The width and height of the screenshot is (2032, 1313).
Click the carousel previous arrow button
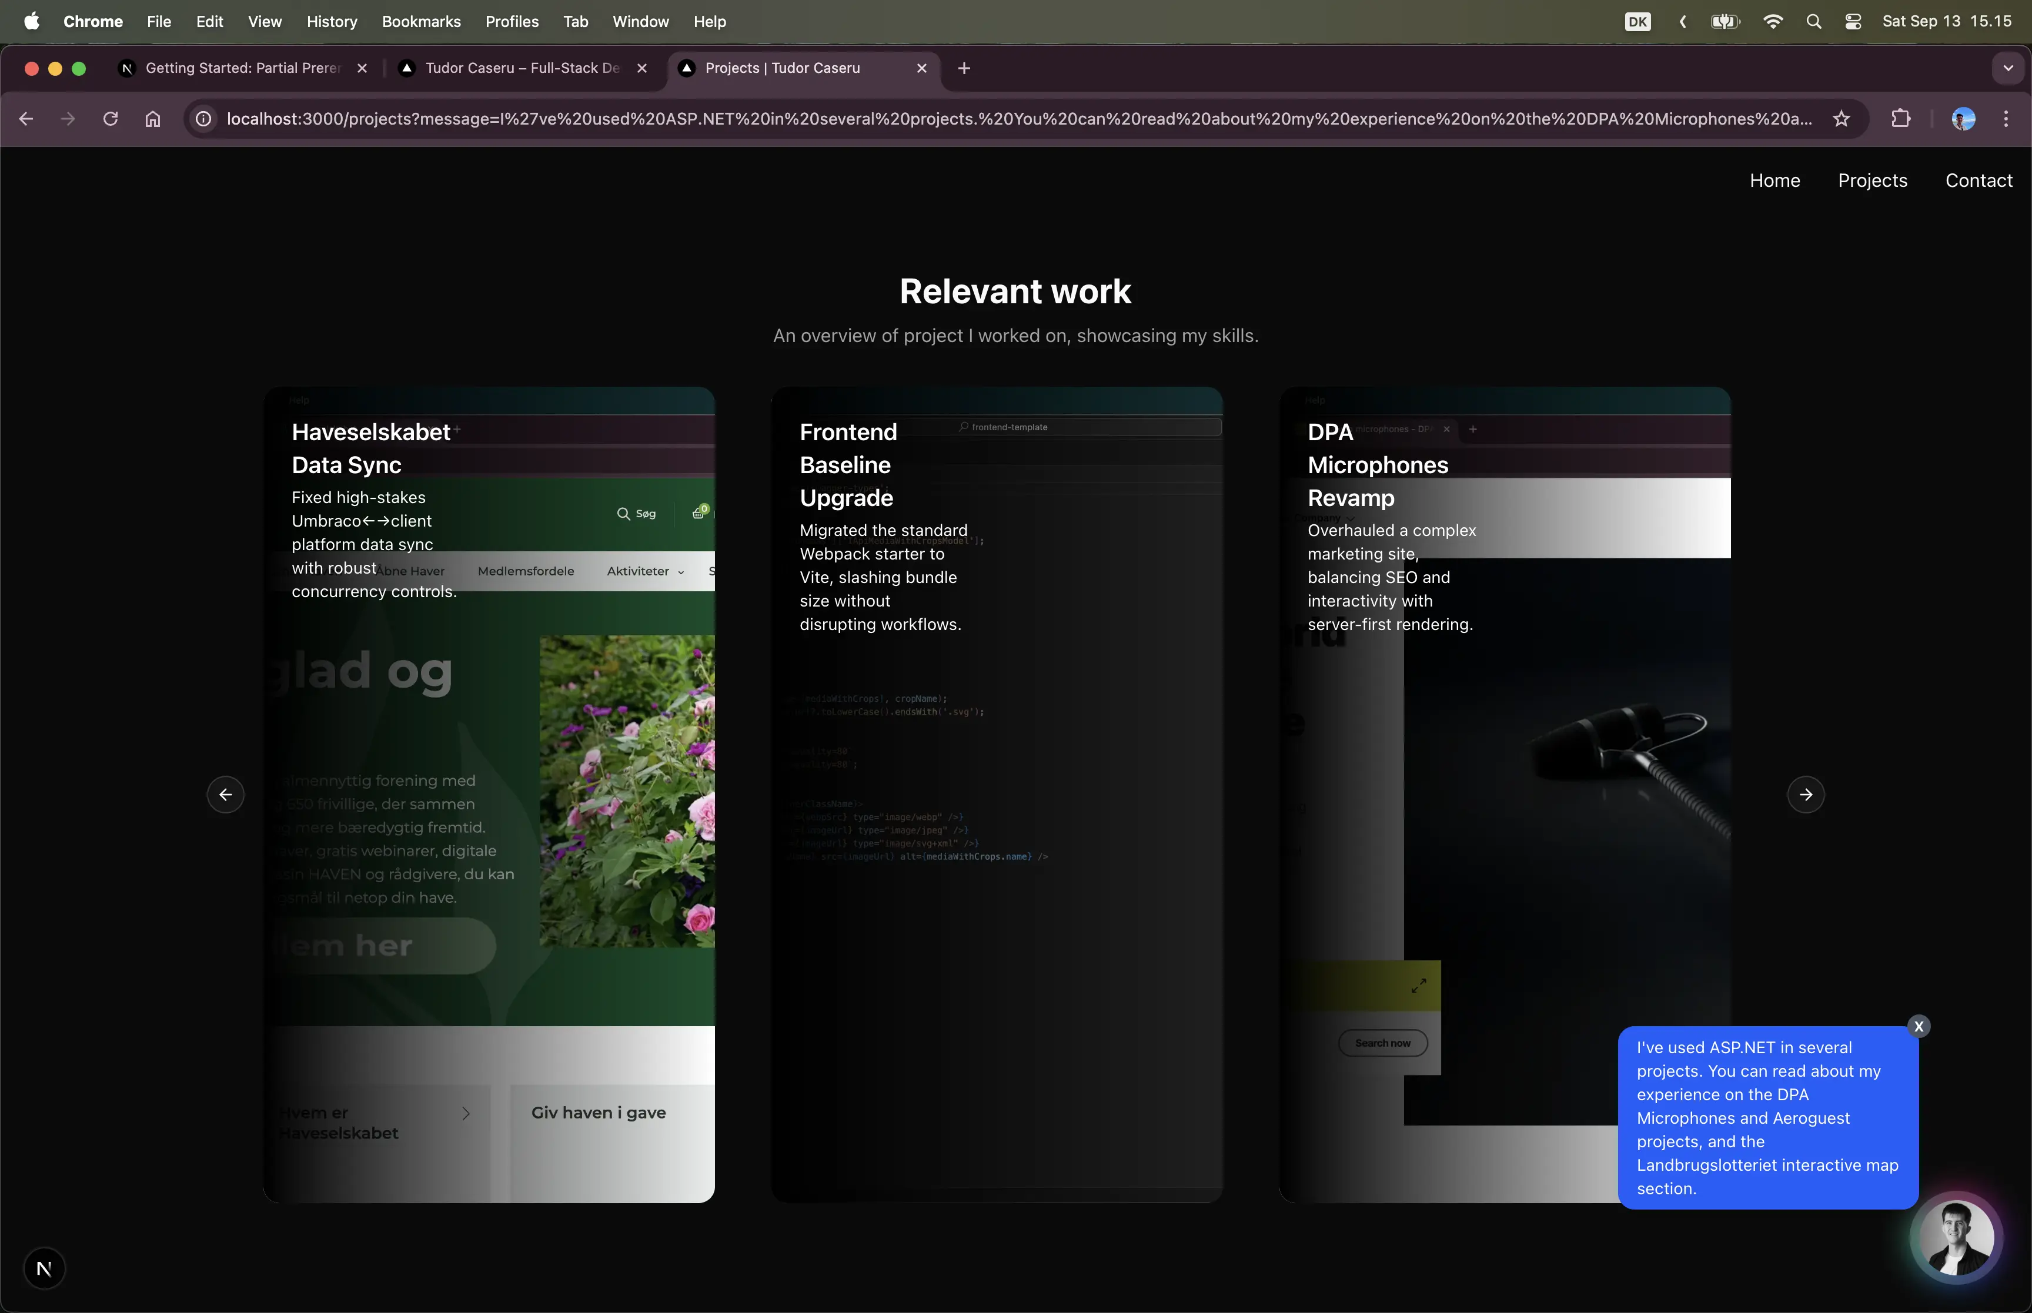tap(226, 795)
